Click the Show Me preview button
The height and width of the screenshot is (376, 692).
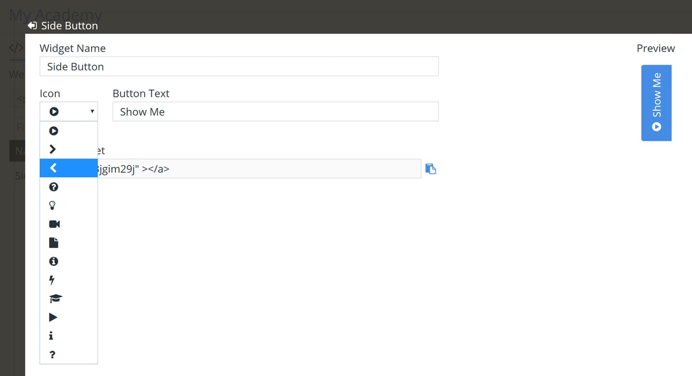click(656, 103)
